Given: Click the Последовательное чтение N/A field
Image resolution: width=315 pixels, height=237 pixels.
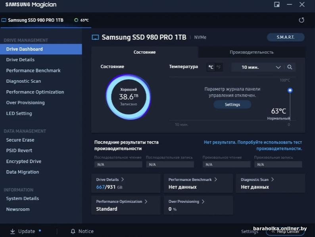Looking at the screenshot, I should tap(118, 165).
